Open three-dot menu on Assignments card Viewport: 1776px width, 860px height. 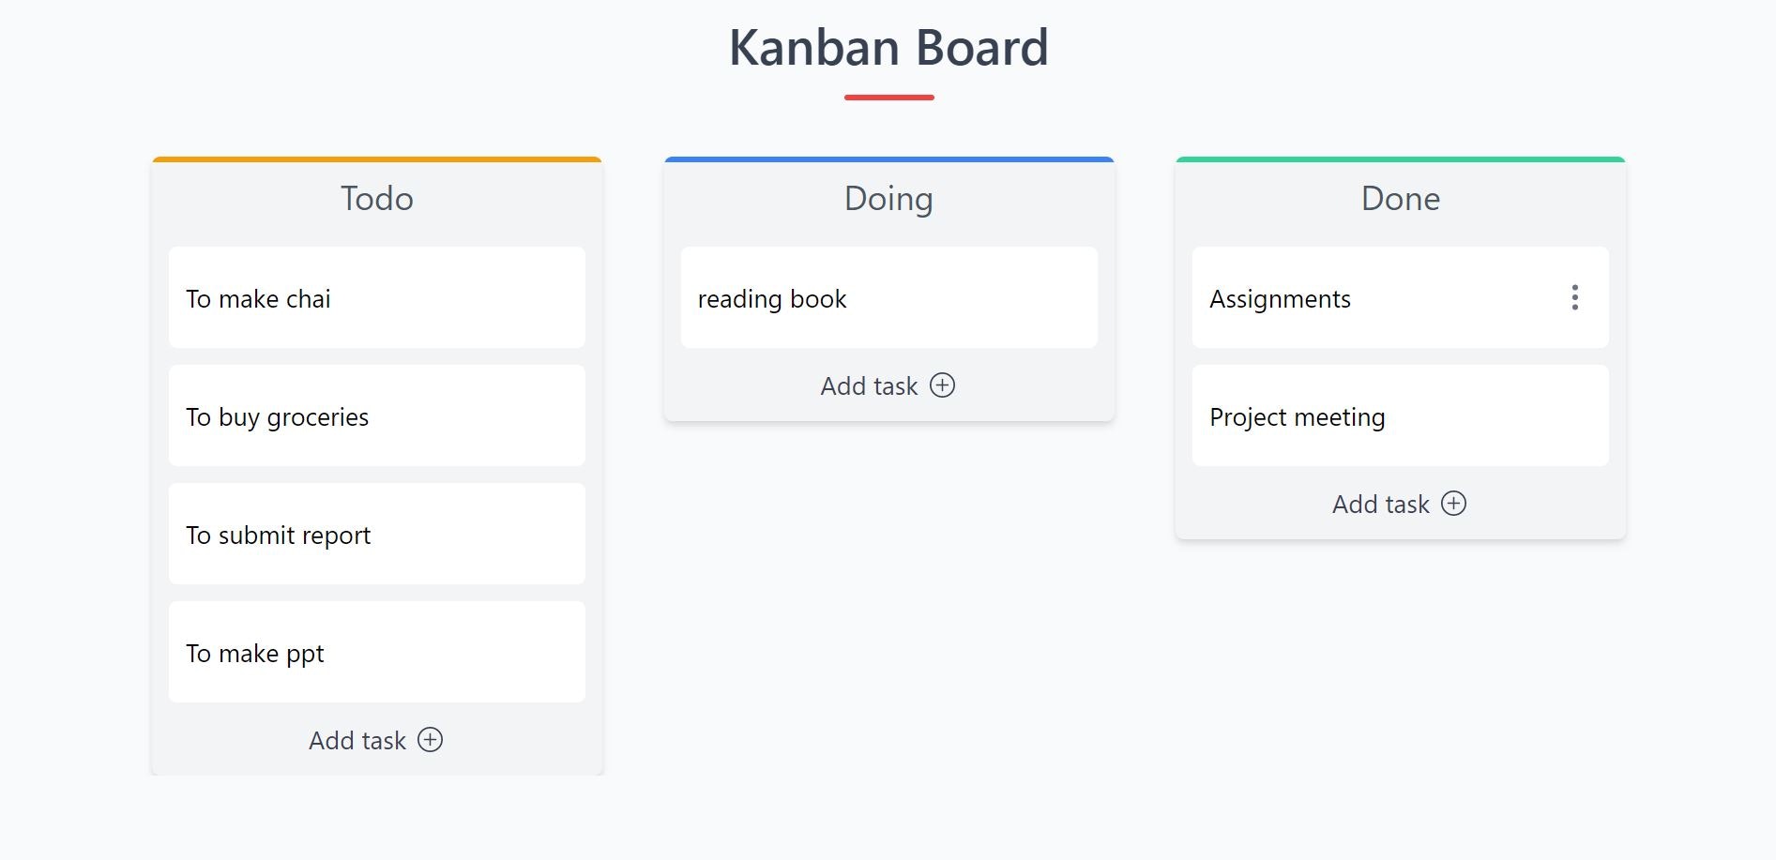click(1574, 297)
